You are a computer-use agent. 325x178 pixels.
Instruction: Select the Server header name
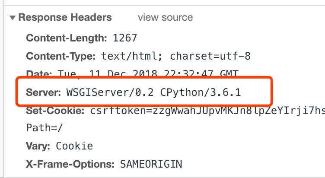point(44,92)
